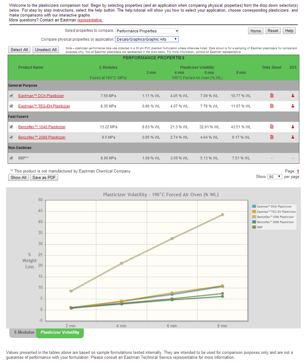This screenshot has height=363, width=307.
Task: Click the 8.96 MPa value in BBP row
Action: (x=108, y=158)
